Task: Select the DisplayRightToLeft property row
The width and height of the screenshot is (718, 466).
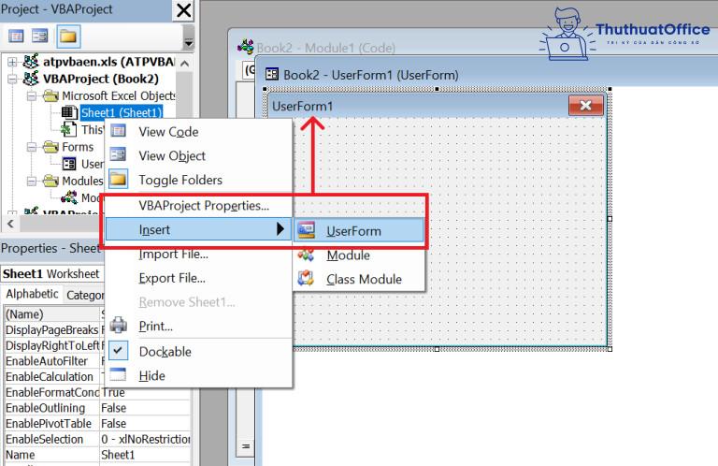Action: (x=51, y=345)
